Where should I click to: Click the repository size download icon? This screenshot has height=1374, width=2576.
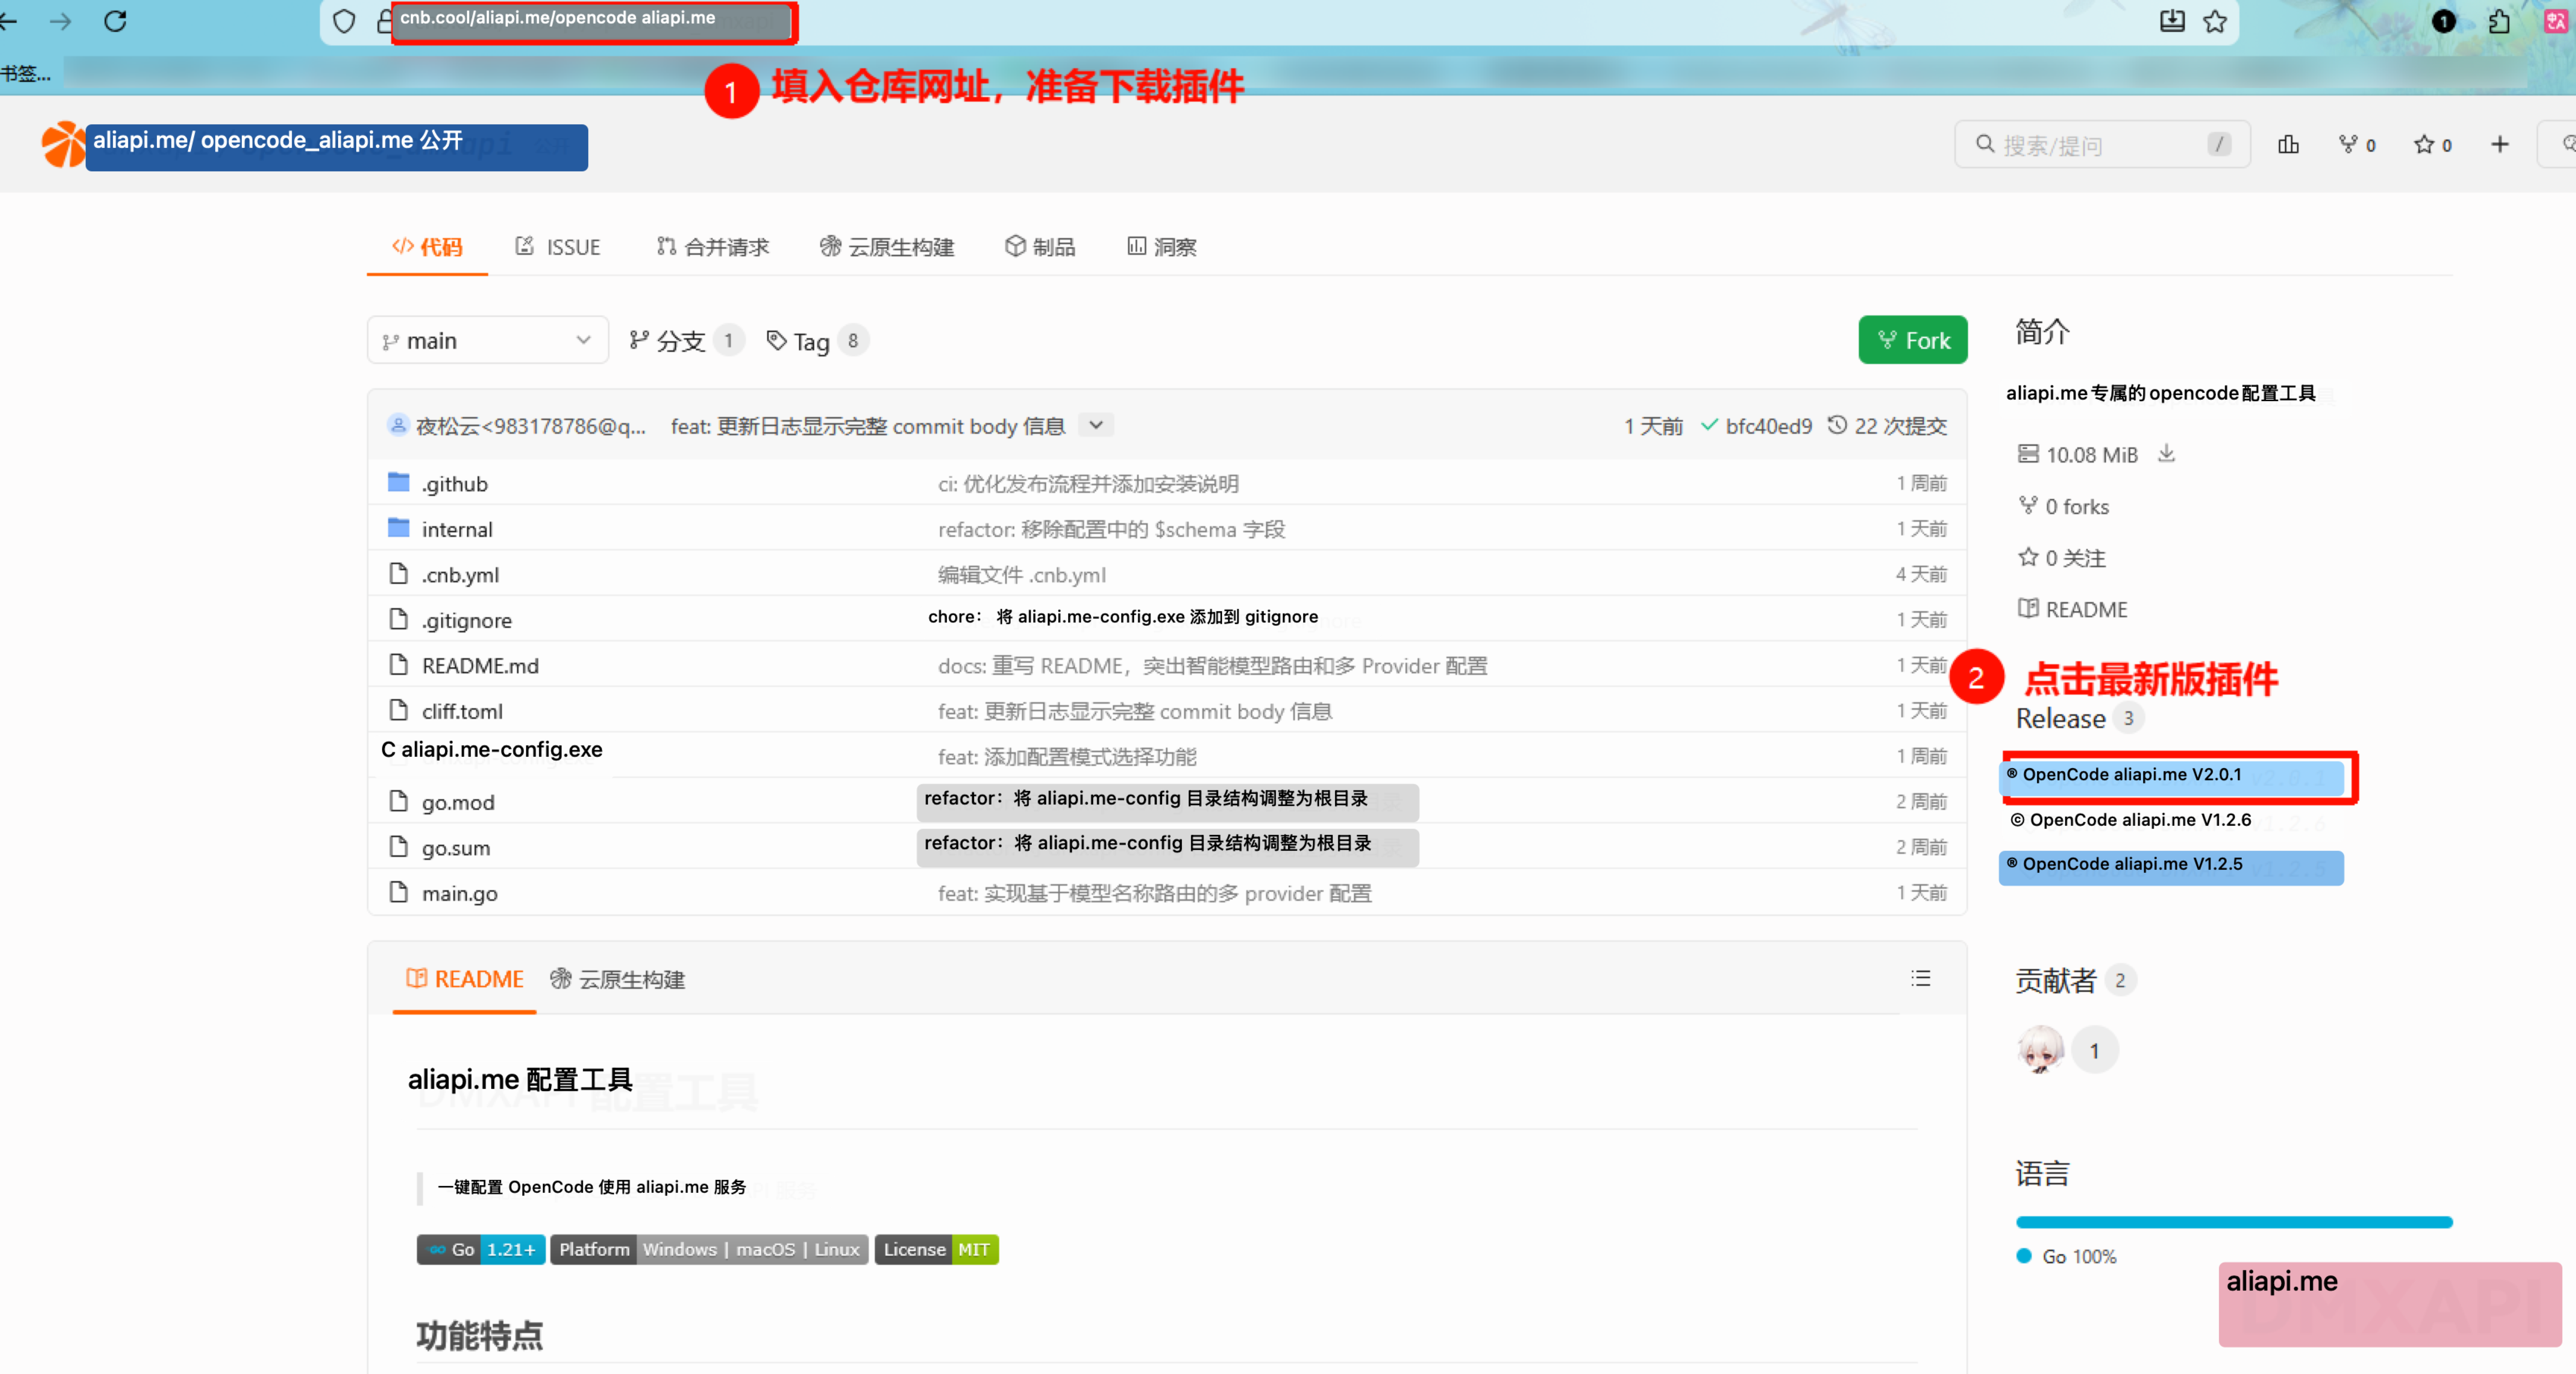click(2166, 453)
